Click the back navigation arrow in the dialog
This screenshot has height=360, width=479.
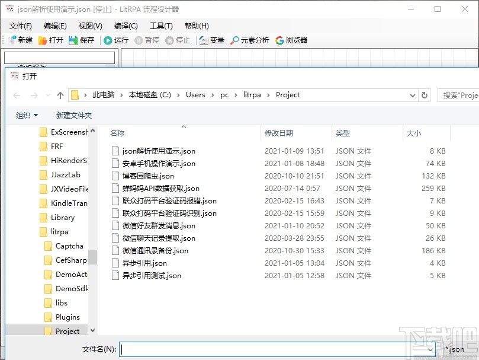(16, 94)
